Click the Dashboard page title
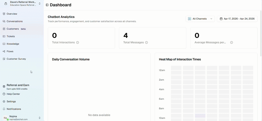 61,5
